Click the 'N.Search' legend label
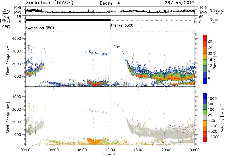The image size is (225, 156). pos(217,10)
